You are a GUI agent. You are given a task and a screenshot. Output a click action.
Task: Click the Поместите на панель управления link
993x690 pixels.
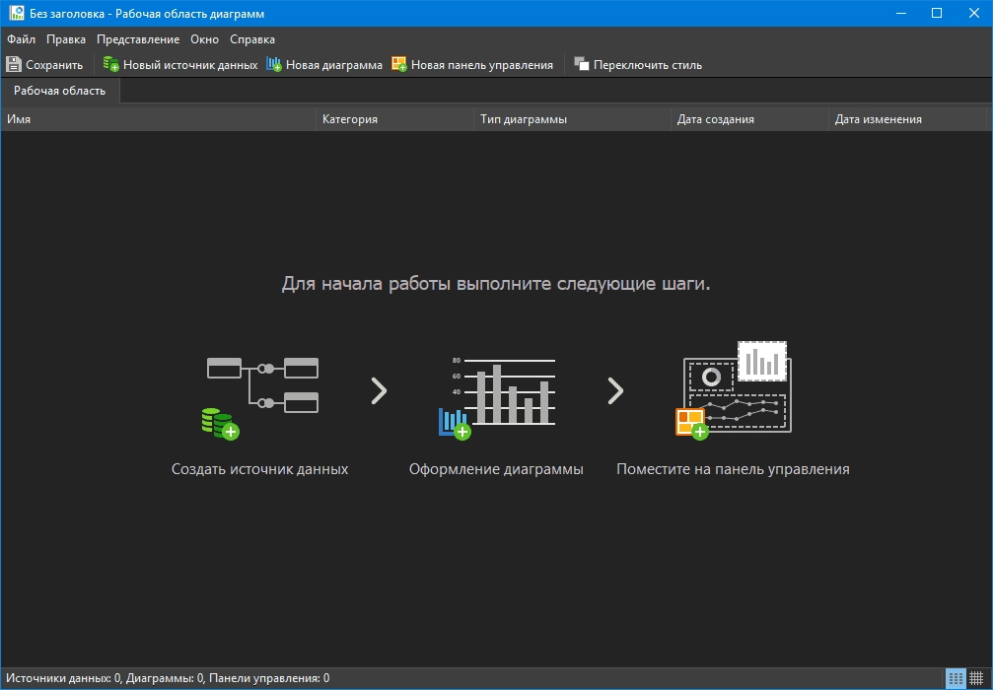[x=733, y=469]
